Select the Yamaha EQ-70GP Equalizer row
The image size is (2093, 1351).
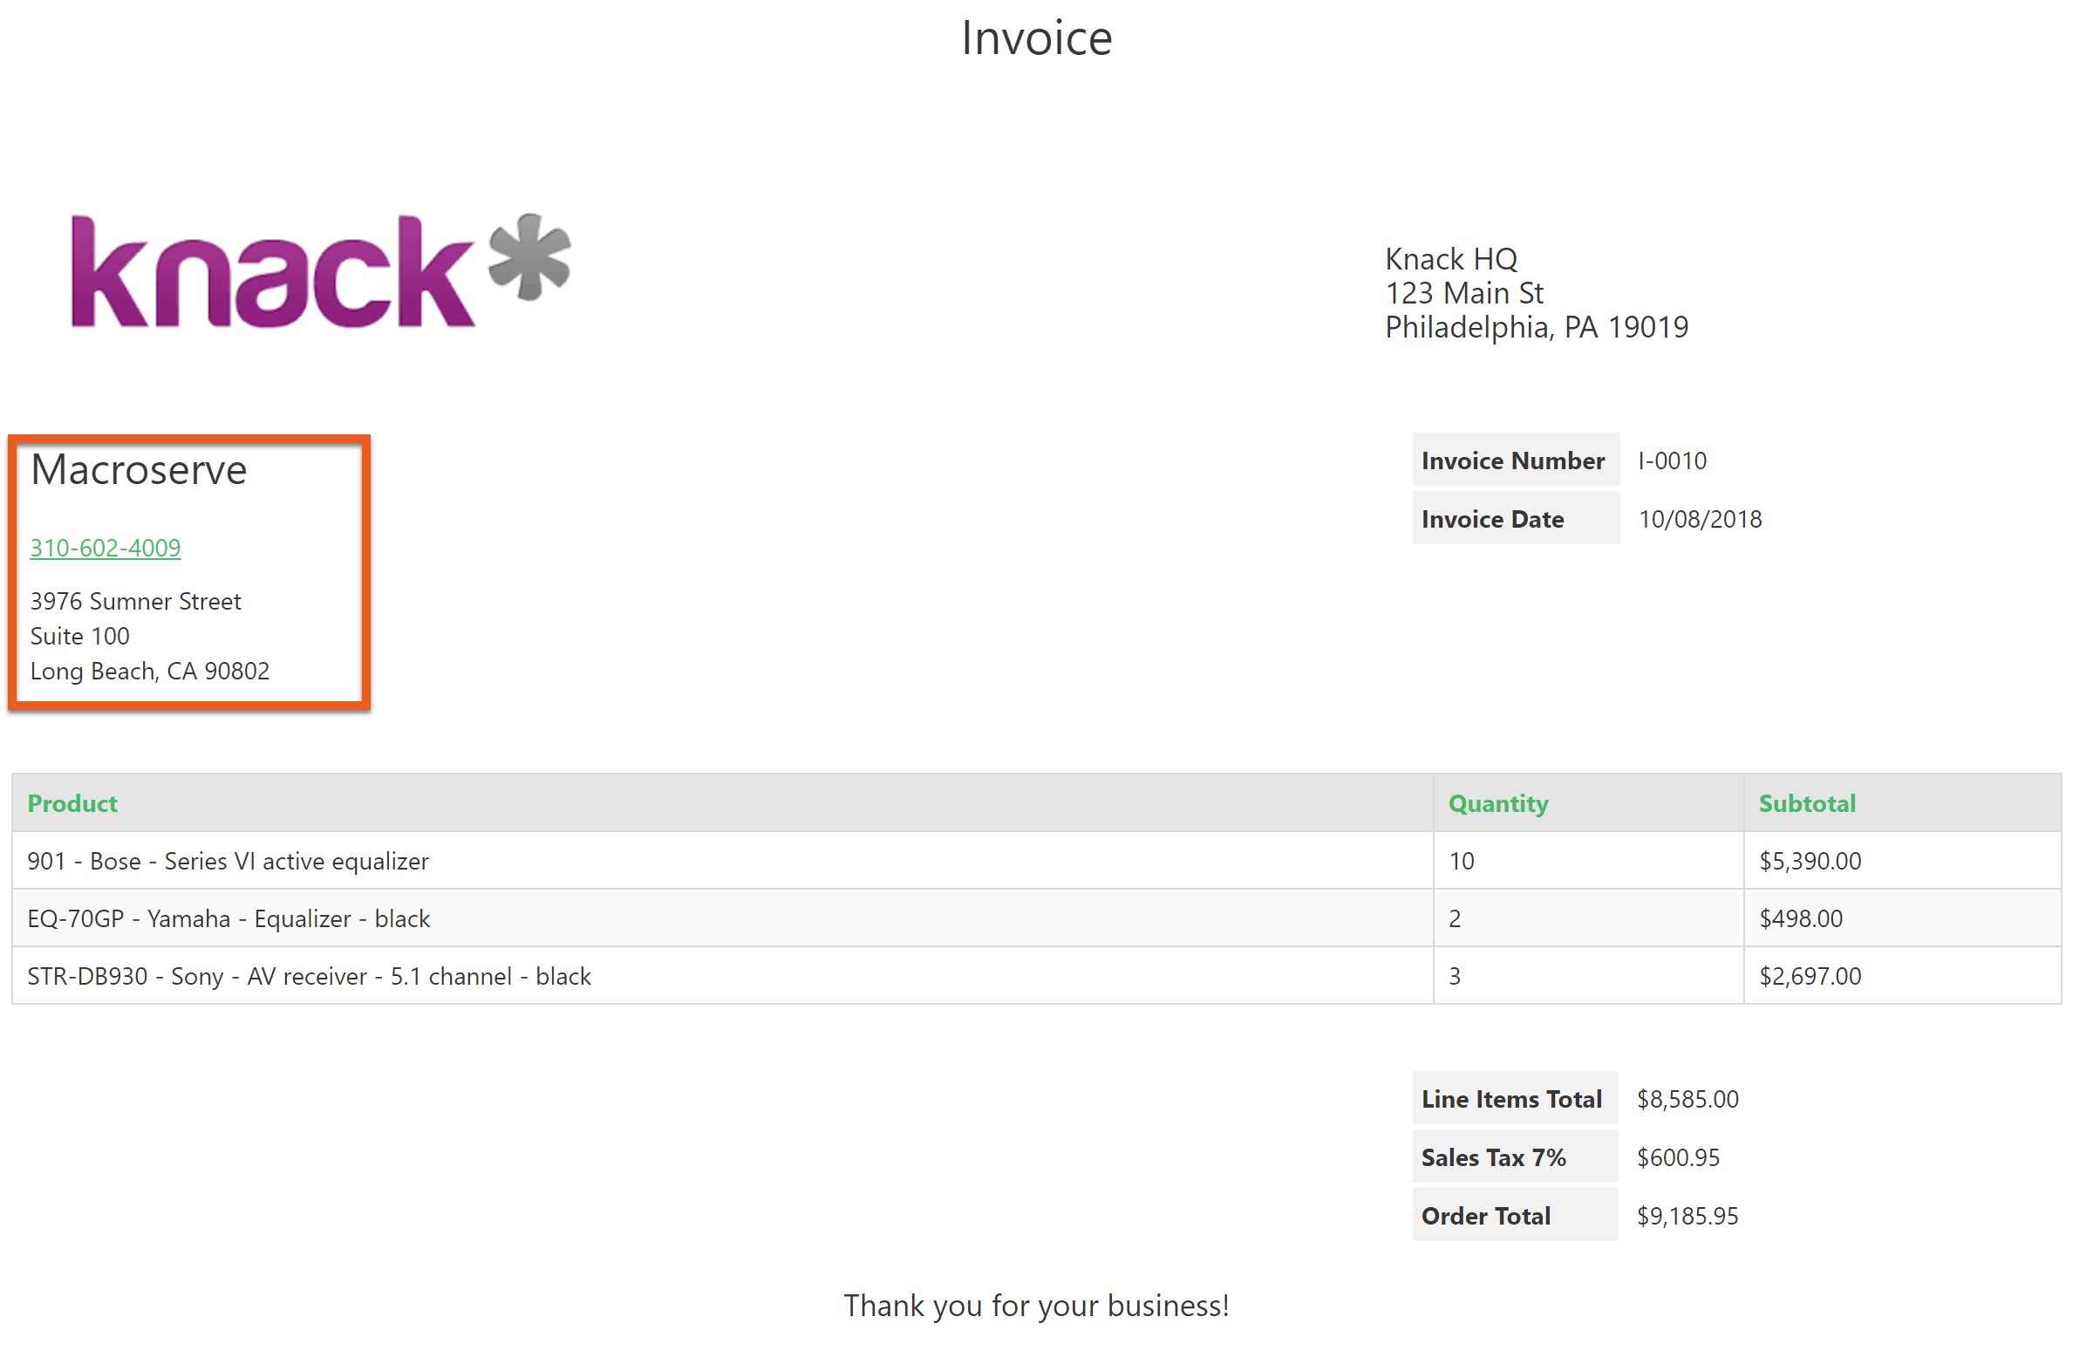point(1036,918)
